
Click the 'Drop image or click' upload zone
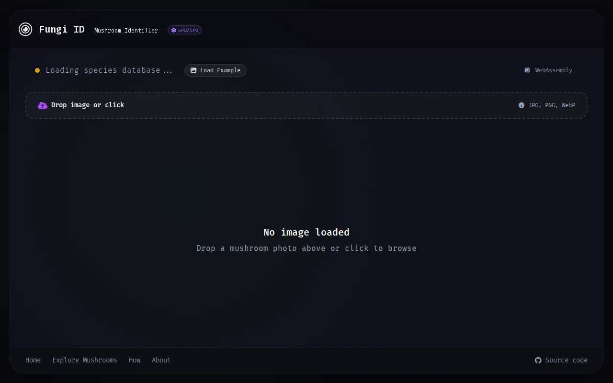tap(306, 105)
